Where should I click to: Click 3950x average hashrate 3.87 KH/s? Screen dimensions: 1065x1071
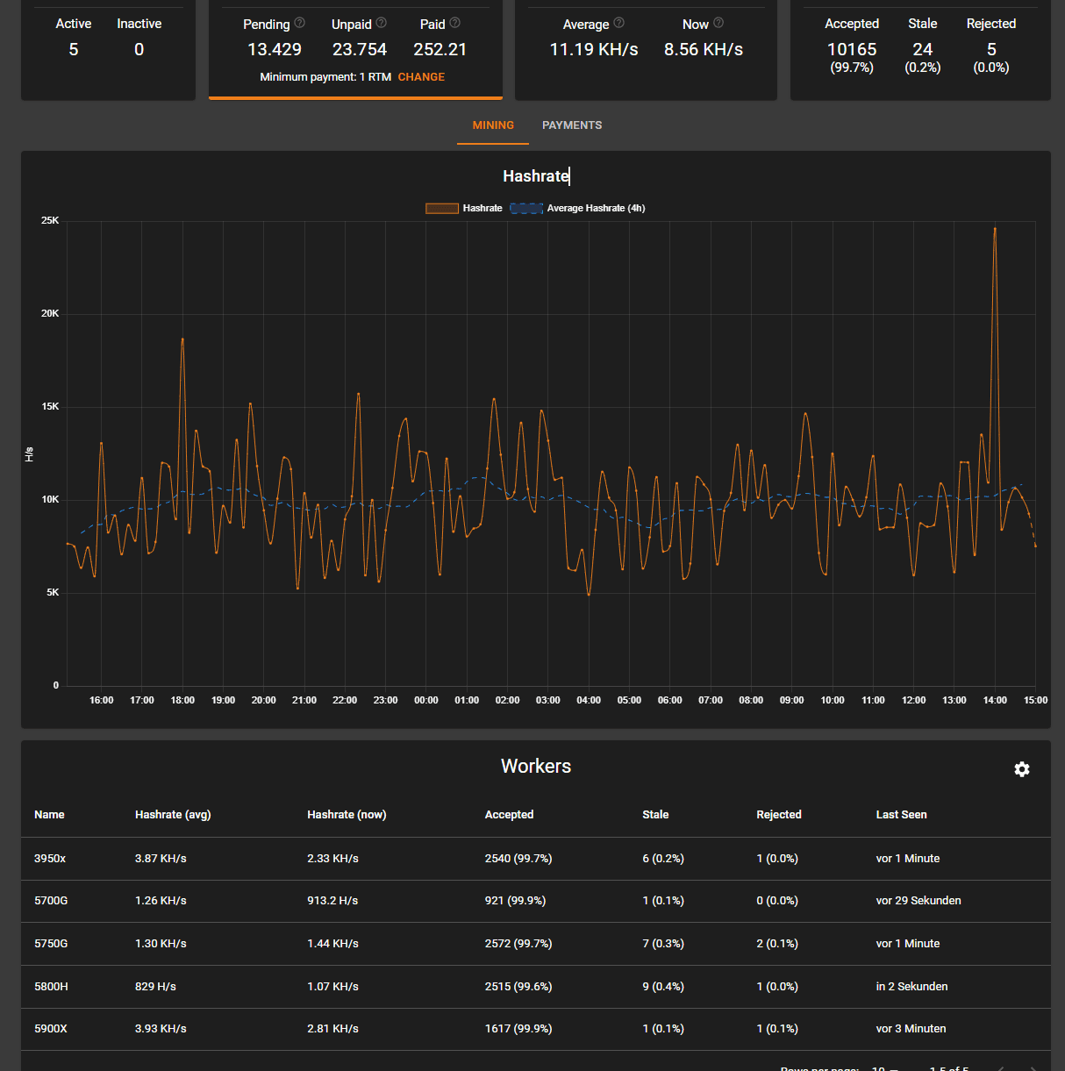161,859
